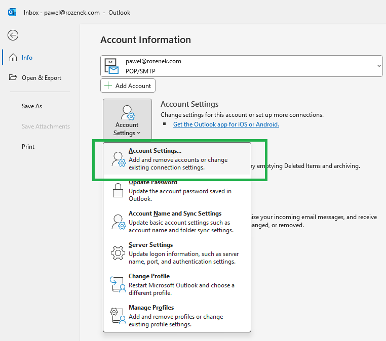The width and height of the screenshot is (386, 341).
Task: Click 'Restart Microsoft Outlook' description text
Action: pos(181,289)
